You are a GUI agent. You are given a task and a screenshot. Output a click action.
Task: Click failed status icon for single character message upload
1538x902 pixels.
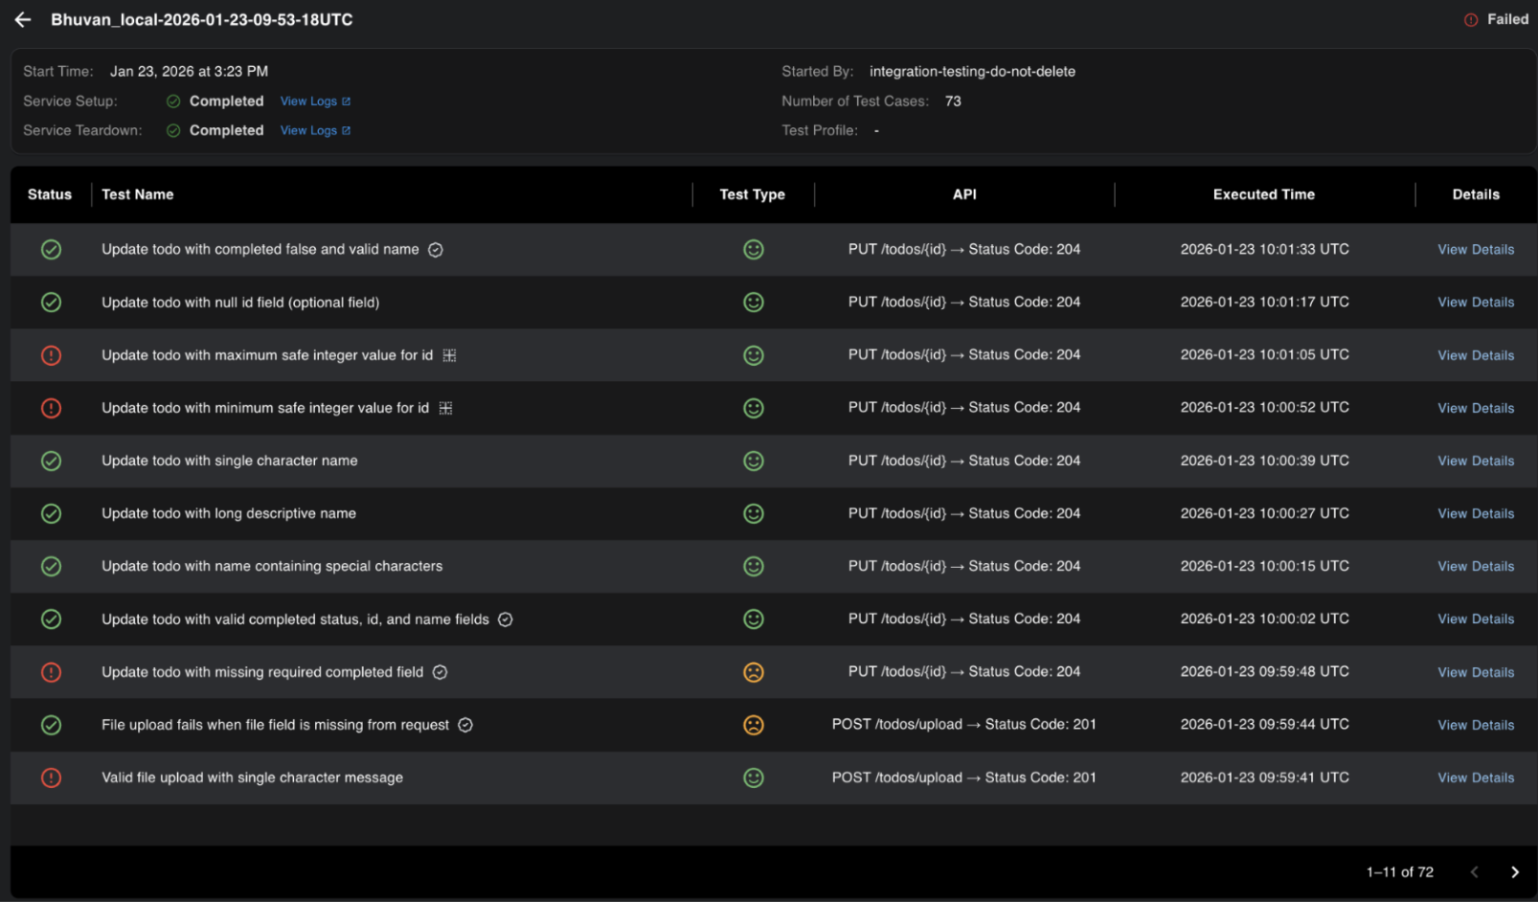[x=52, y=778]
